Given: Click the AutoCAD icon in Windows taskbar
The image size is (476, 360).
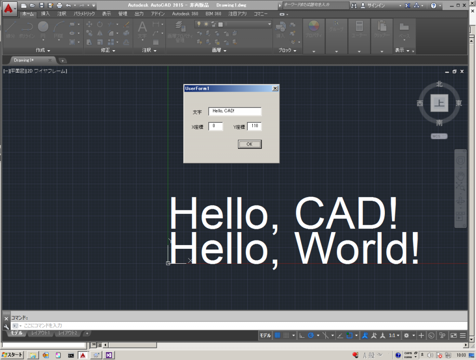Looking at the screenshot, I should pos(83,355).
